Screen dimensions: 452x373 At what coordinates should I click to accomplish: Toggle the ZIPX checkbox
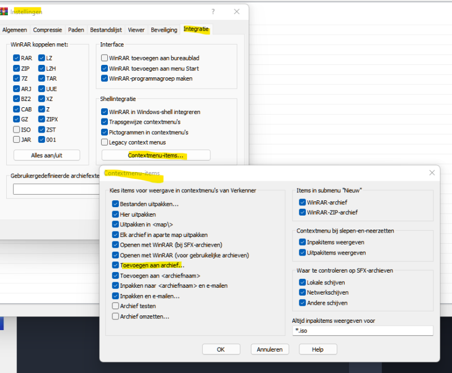tap(41, 119)
